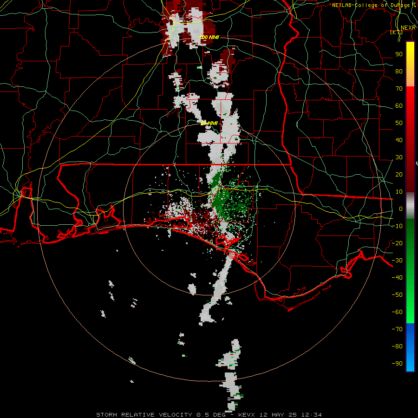
Task: Click the -80 value on velocity scale
Action: (397, 346)
